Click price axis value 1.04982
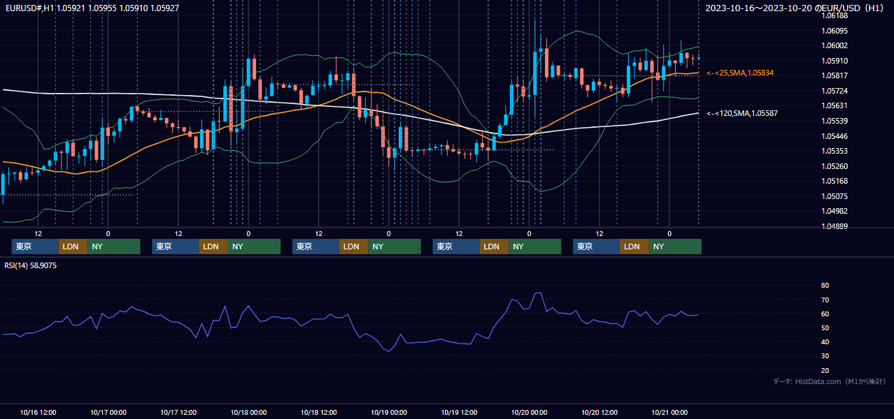 835,211
